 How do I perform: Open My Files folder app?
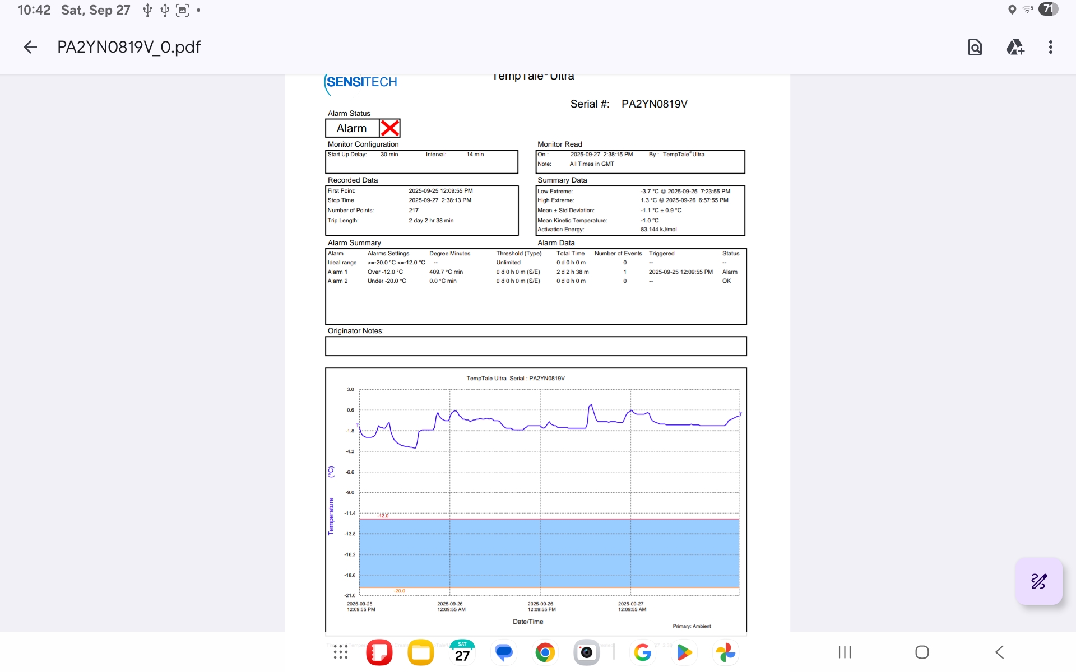421,652
